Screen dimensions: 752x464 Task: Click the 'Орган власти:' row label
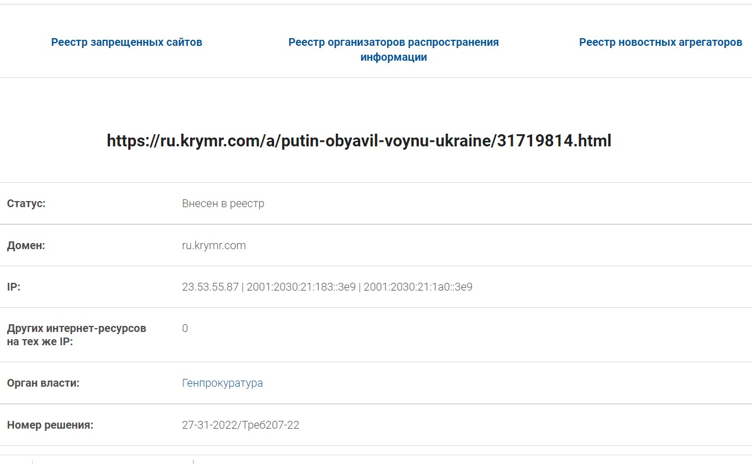(x=43, y=383)
